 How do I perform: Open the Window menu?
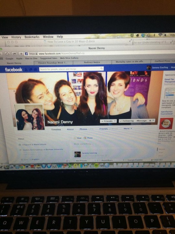(48, 37)
